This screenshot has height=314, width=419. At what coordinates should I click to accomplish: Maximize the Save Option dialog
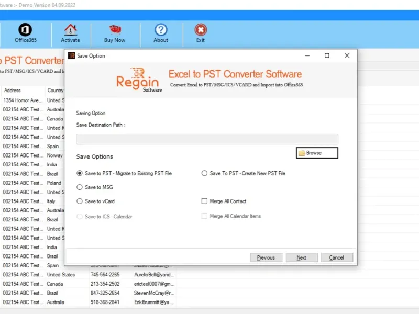click(327, 55)
